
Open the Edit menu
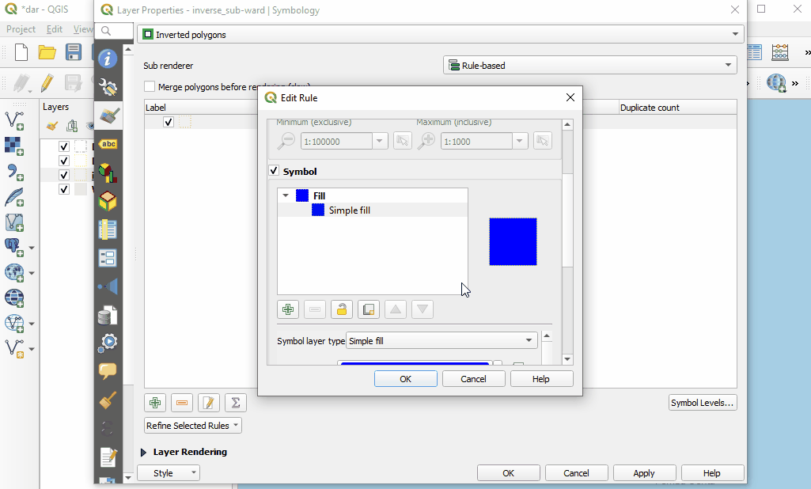pyautogui.click(x=54, y=29)
